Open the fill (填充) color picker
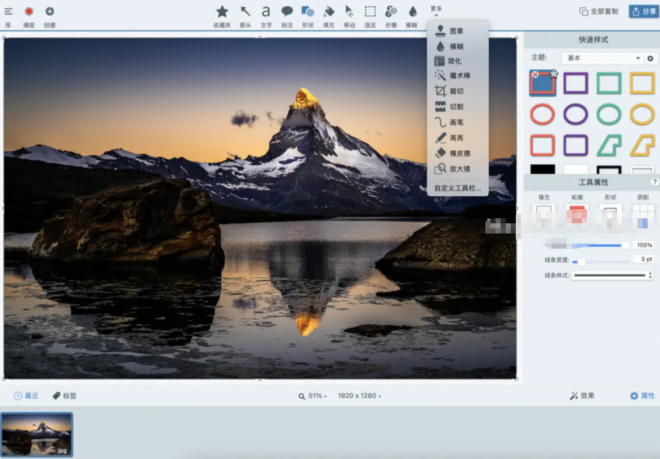 coord(543,214)
